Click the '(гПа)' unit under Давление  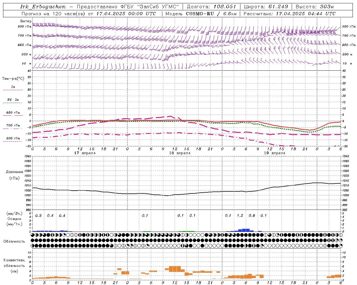[x=15, y=178]
